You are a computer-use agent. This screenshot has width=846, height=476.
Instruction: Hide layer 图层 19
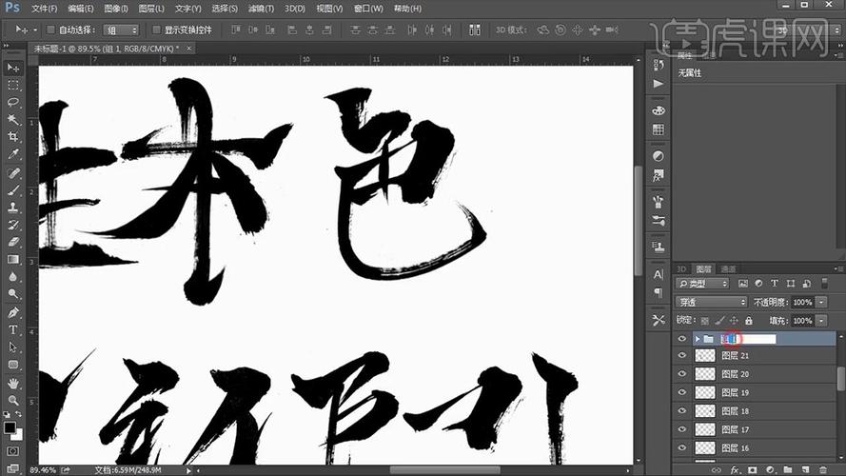[x=682, y=392]
